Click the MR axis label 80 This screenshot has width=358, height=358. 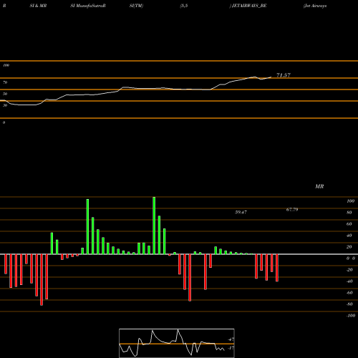[x=349, y=213]
